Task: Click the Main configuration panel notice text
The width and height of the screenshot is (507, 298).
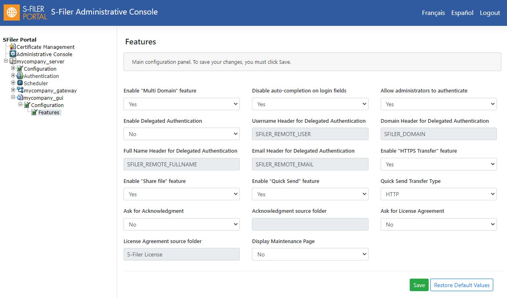Action: click(x=212, y=62)
